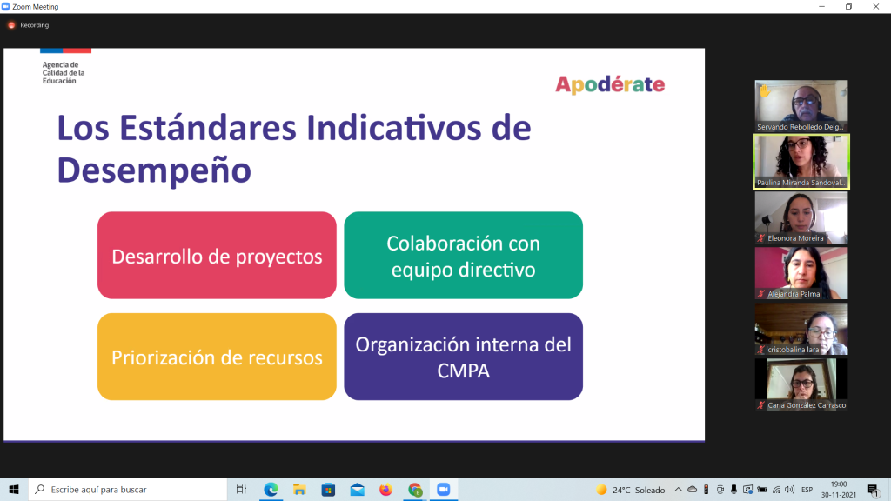
Task: Open Task View in the taskbar
Action: 241,490
